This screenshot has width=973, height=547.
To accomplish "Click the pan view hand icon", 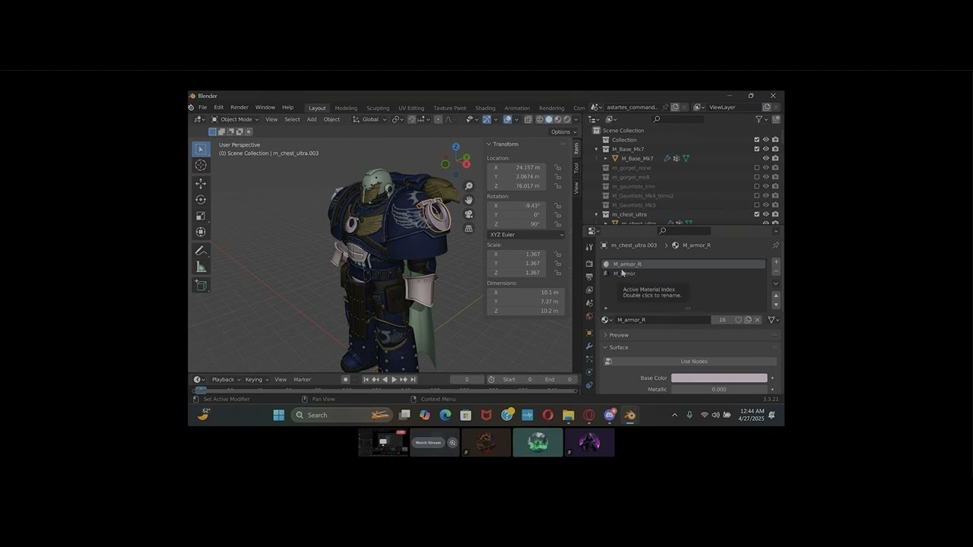I will point(469,200).
